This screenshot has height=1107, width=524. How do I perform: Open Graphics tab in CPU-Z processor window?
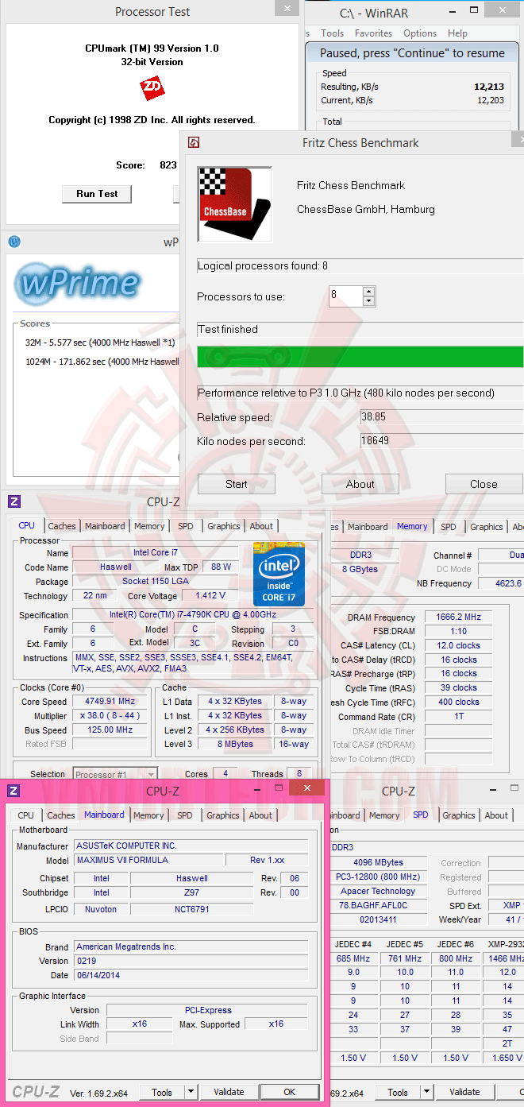(x=224, y=526)
